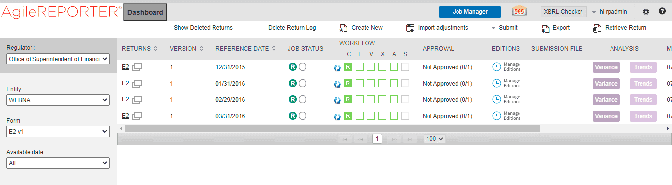The width and height of the screenshot is (672, 185).
Task: Sort by the RETURNS column arrows
Action: click(156, 49)
